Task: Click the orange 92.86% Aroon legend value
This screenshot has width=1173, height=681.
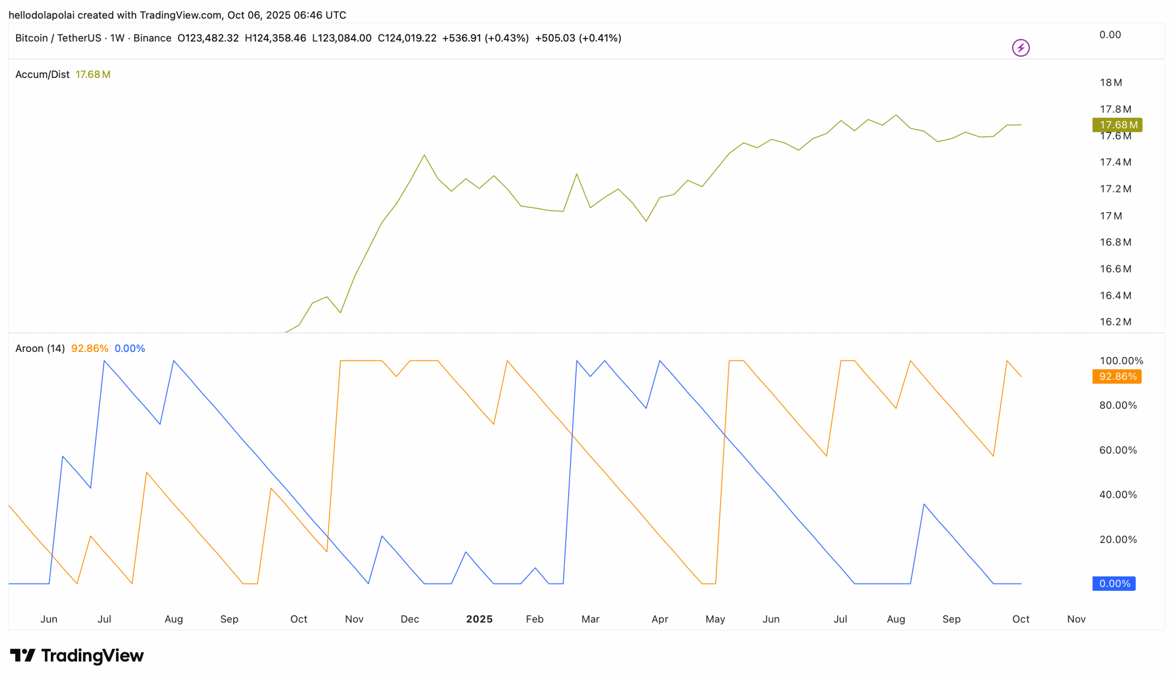Action: pos(89,349)
